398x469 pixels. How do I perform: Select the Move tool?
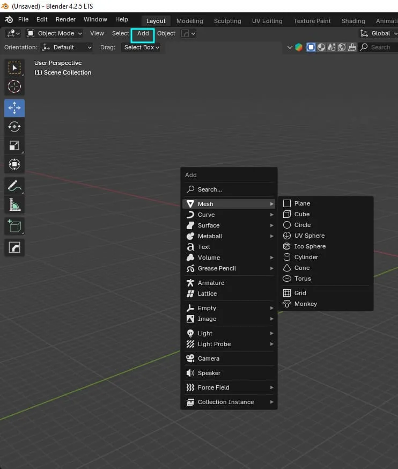click(14, 108)
